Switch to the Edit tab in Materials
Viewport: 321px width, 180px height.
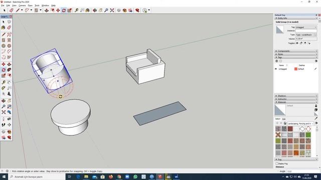tap(284, 119)
